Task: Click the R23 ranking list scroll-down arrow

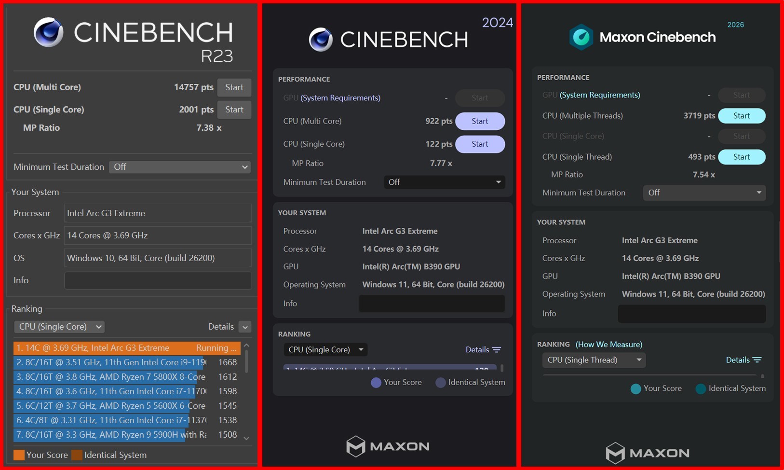Action: 246,438
